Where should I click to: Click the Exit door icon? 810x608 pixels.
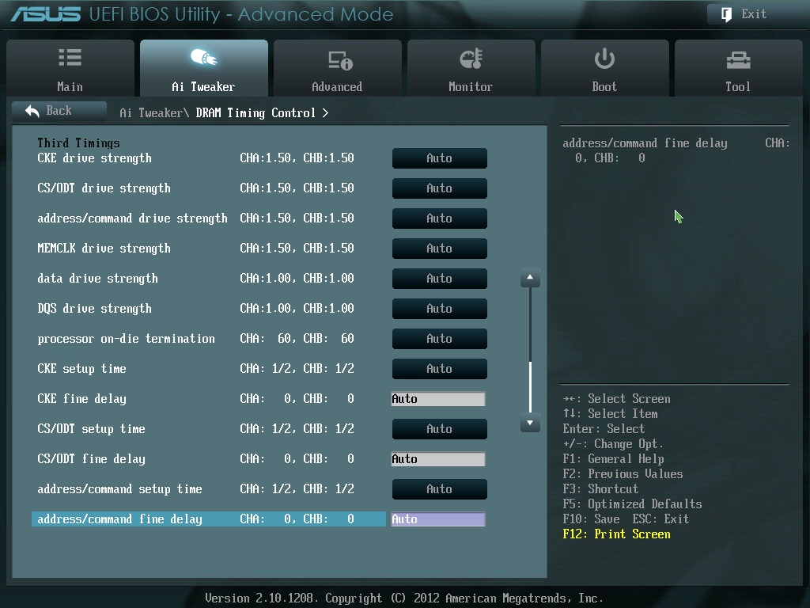tap(726, 14)
